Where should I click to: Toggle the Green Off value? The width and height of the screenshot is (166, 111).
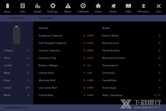pyautogui.click(x=27, y=88)
